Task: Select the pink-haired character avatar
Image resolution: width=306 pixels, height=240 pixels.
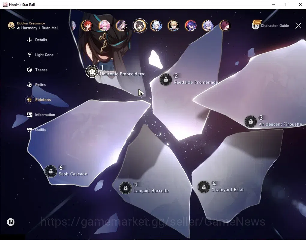Action: 104,25
